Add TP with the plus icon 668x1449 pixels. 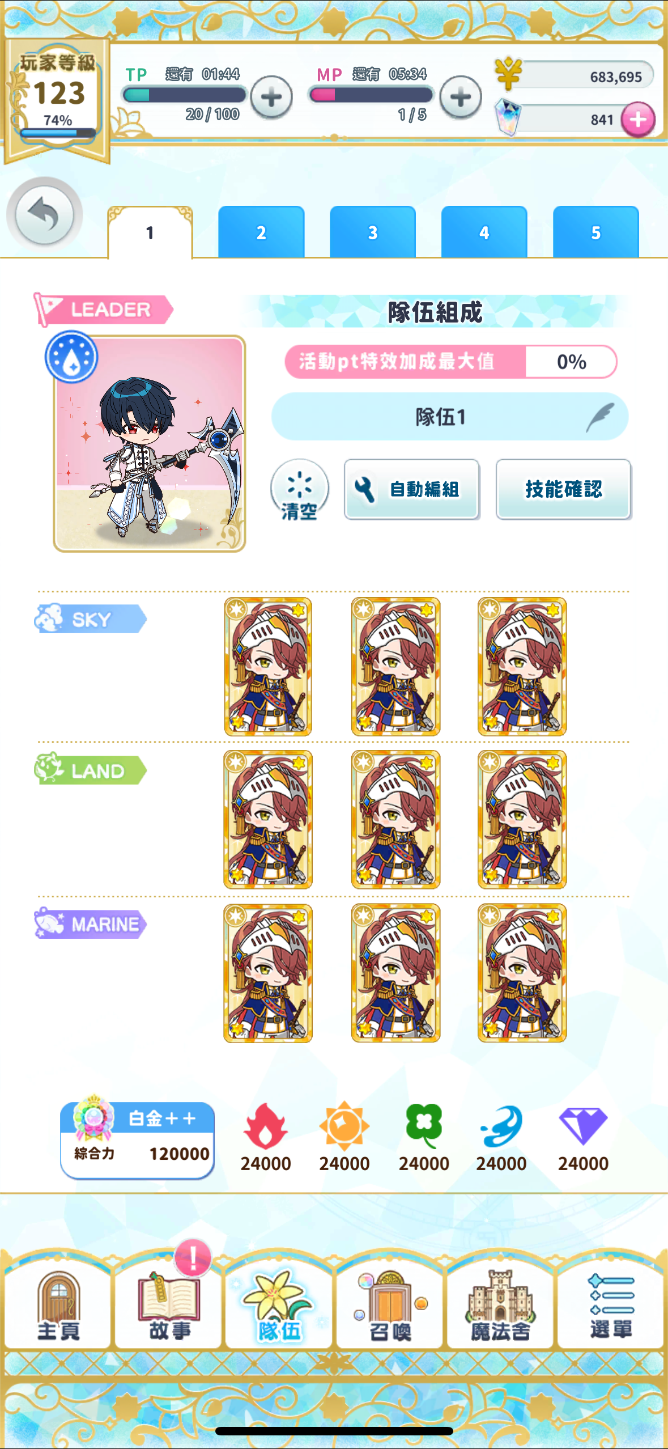tap(271, 97)
